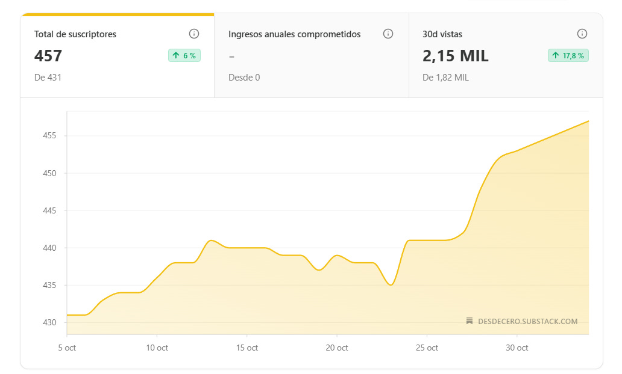Click the 'De 1,82 MIL' text

(445, 78)
